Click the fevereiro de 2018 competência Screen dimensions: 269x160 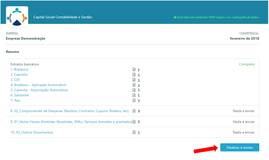[244, 39]
